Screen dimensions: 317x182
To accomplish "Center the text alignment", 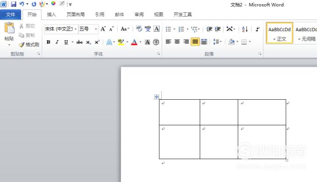I will pos(177,42).
